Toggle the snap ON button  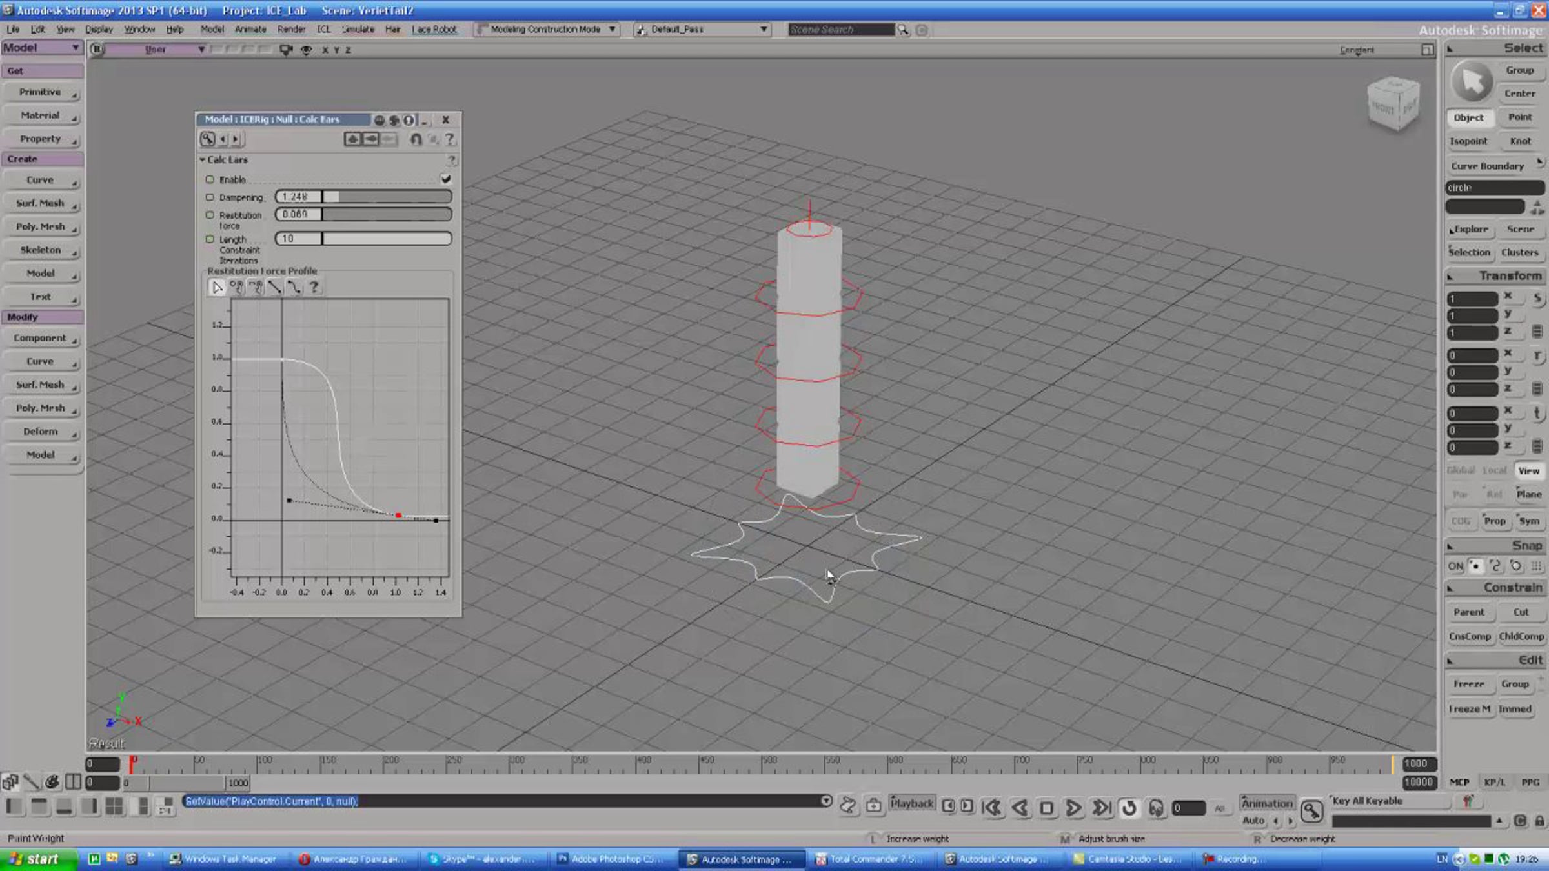1455,566
